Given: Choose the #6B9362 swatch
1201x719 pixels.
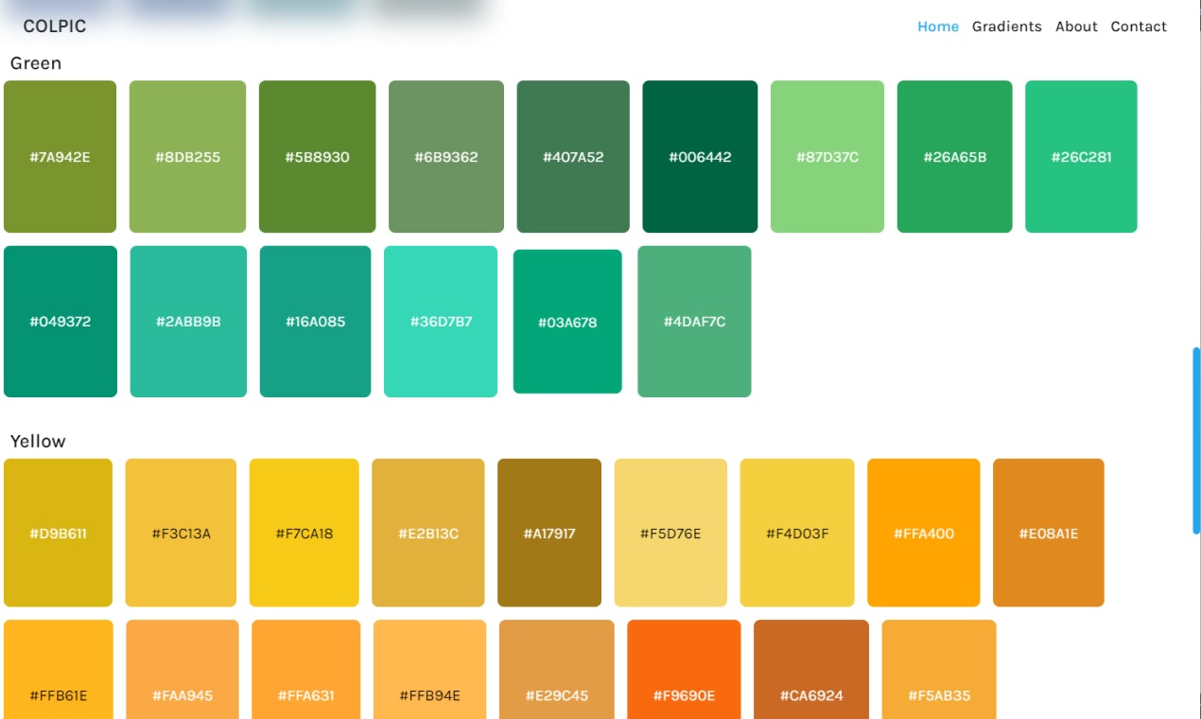Looking at the screenshot, I should [446, 156].
